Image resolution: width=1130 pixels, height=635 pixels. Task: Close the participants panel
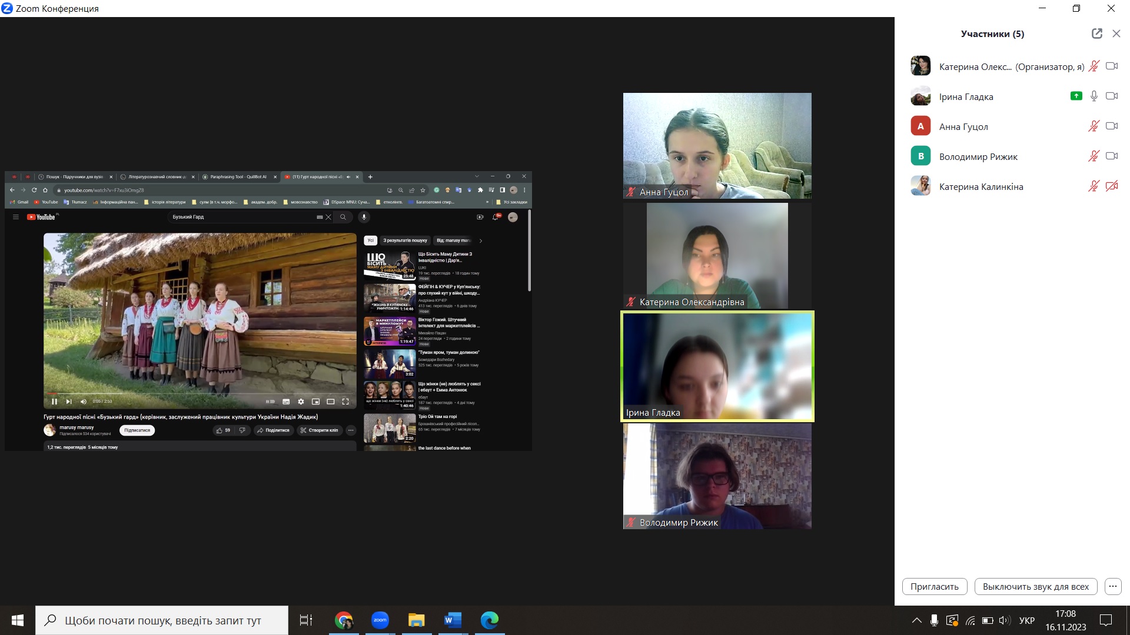point(1116,34)
